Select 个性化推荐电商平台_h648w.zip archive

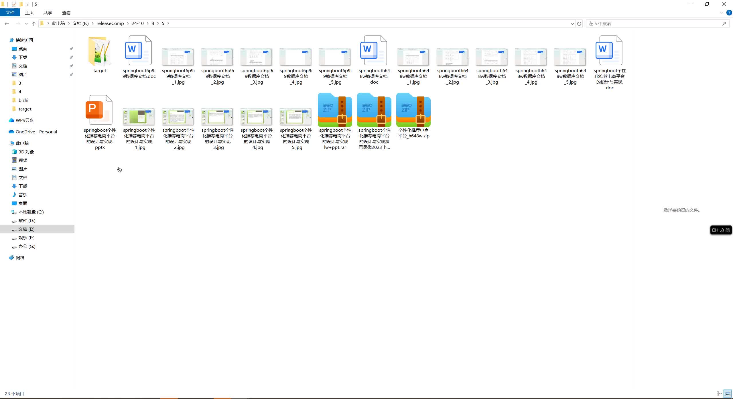pos(413,110)
